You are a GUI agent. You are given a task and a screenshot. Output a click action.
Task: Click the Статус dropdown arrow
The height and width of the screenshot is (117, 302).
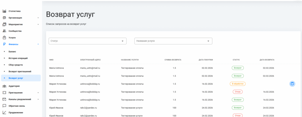click(122, 41)
